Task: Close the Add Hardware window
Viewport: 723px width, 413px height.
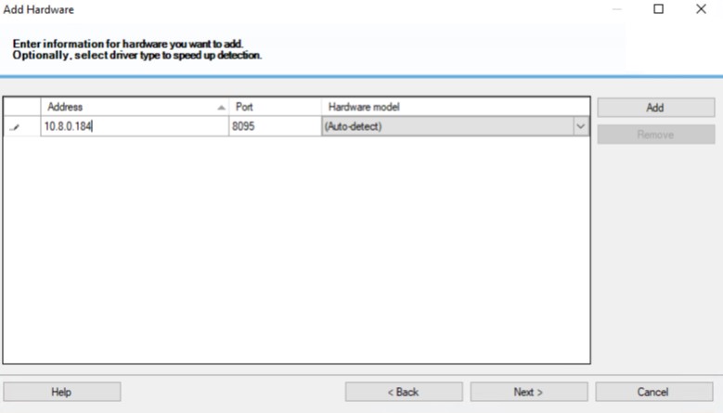Action: click(701, 8)
